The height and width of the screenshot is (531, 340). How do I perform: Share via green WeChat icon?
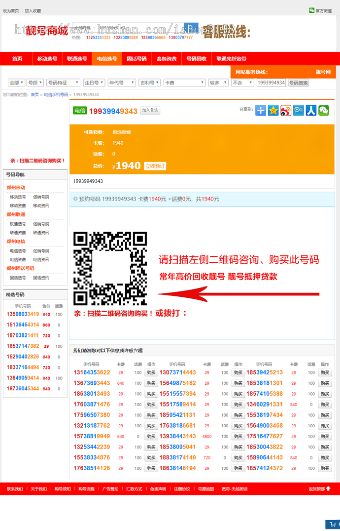pyautogui.click(x=324, y=111)
